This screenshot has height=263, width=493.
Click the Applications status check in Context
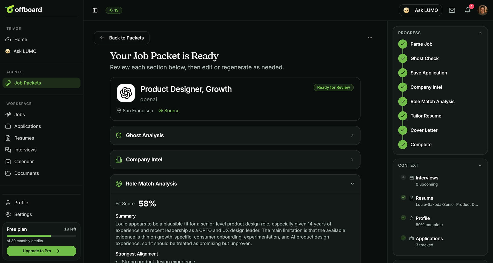(x=403, y=238)
